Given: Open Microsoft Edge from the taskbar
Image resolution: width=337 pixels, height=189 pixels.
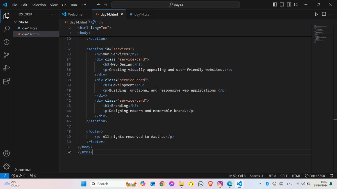Looking at the screenshot, I should (230, 184).
